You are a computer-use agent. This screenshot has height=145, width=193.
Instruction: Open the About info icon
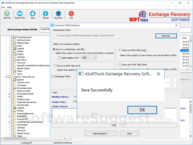45,14
